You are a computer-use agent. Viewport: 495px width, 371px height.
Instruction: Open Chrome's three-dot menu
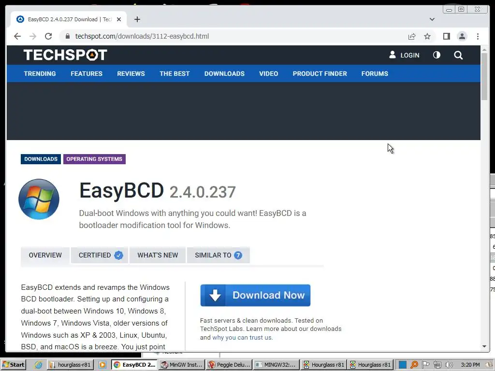(x=478, y=36)
